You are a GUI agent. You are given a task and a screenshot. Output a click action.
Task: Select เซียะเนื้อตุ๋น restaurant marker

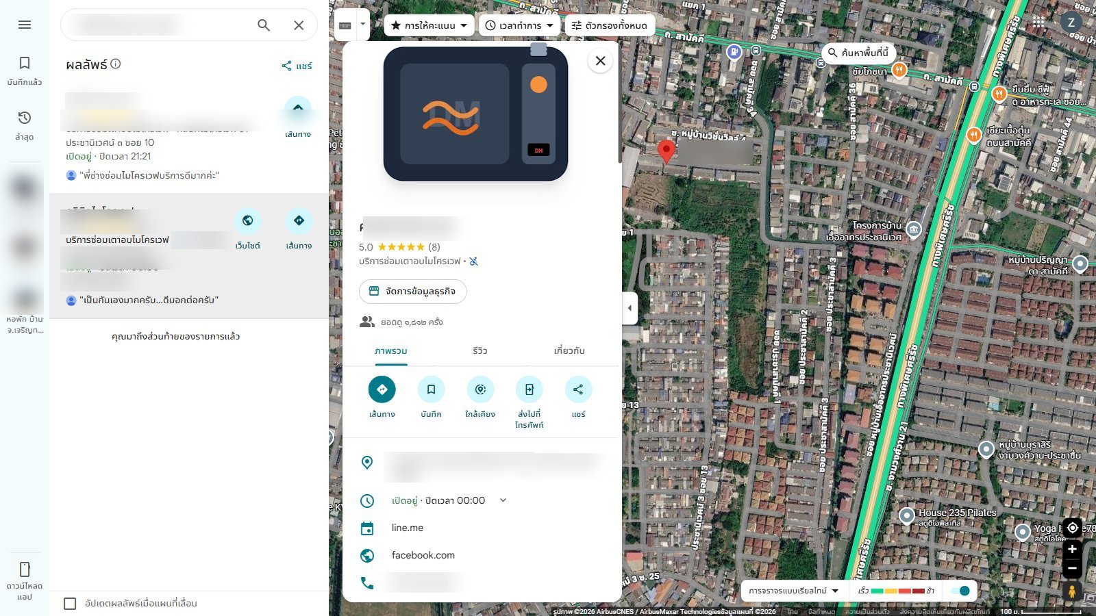pos(973,134)
